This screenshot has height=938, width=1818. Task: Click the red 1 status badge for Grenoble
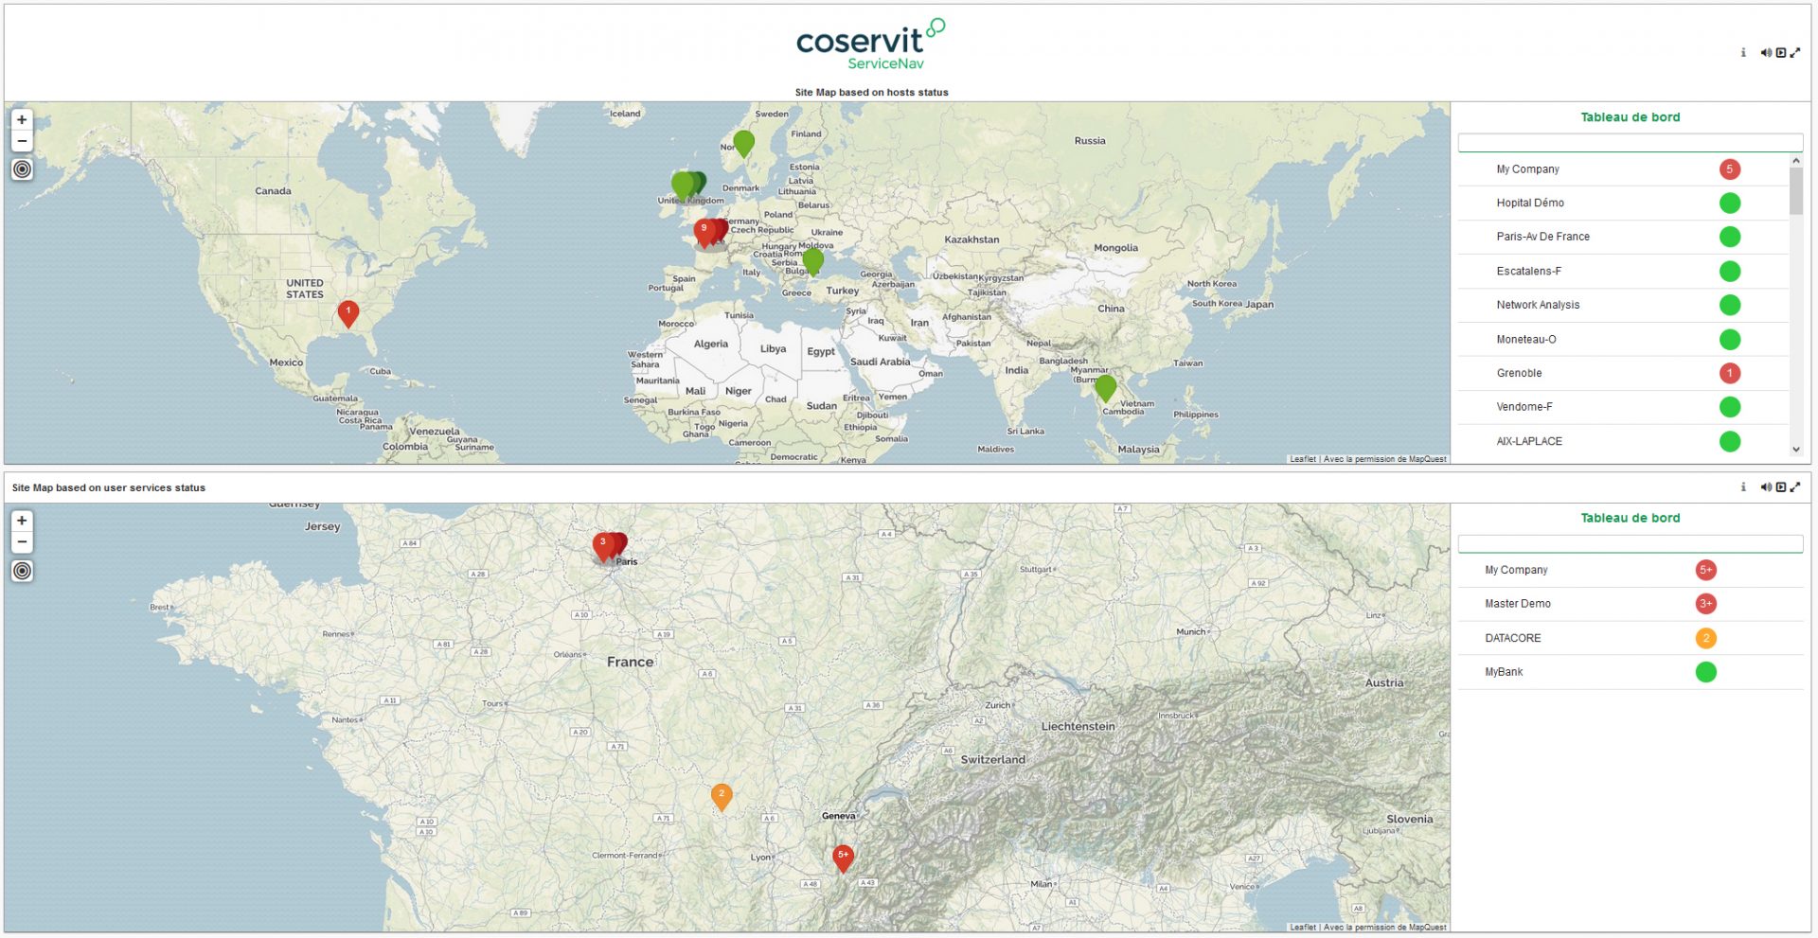1730,373
